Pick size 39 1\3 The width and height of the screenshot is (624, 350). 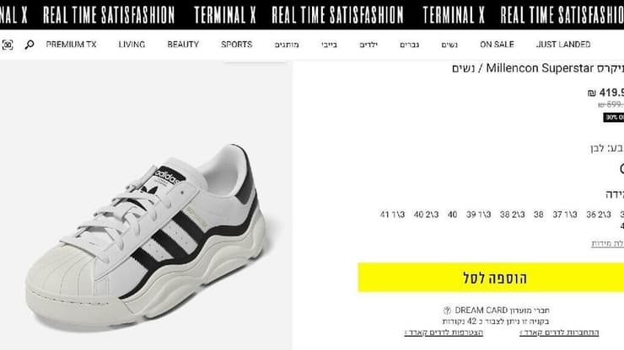479,215
